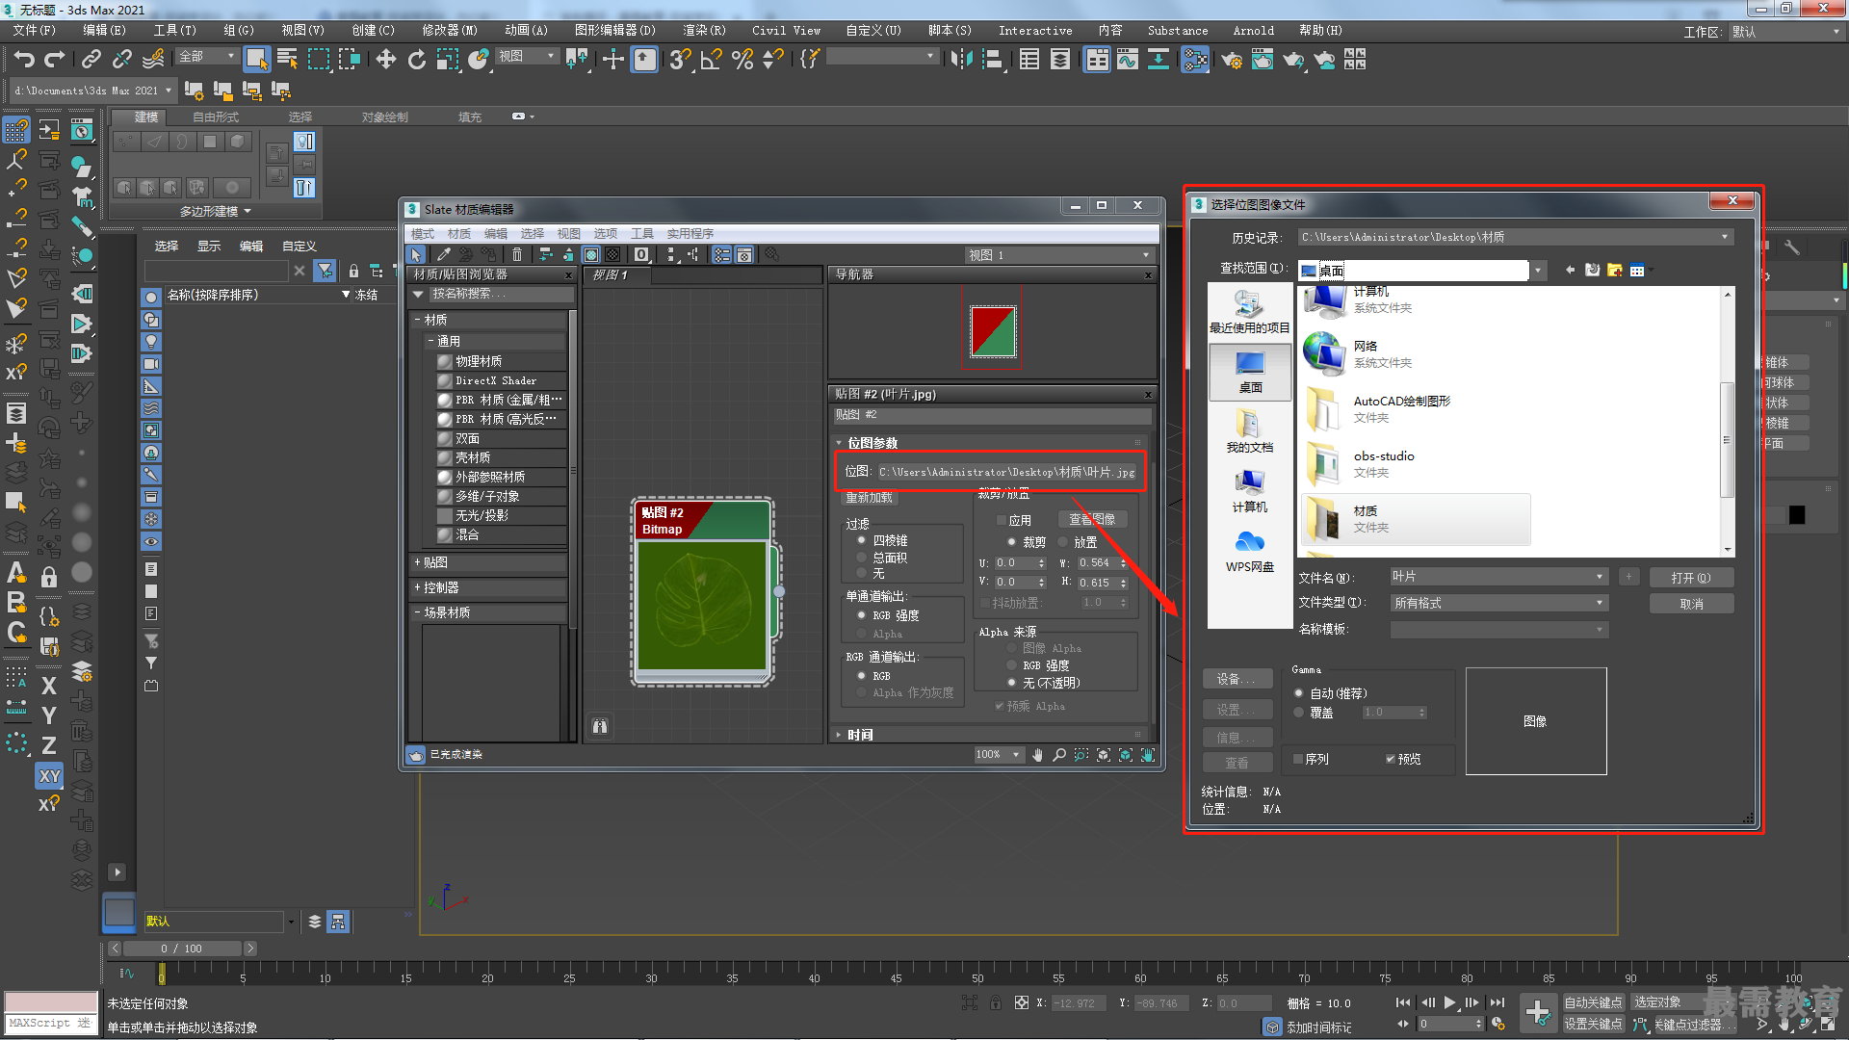Viewport: 1849px width, 1040px height.
Task: Open the 查找范围 location dropdown
Action: (1538, 271)
